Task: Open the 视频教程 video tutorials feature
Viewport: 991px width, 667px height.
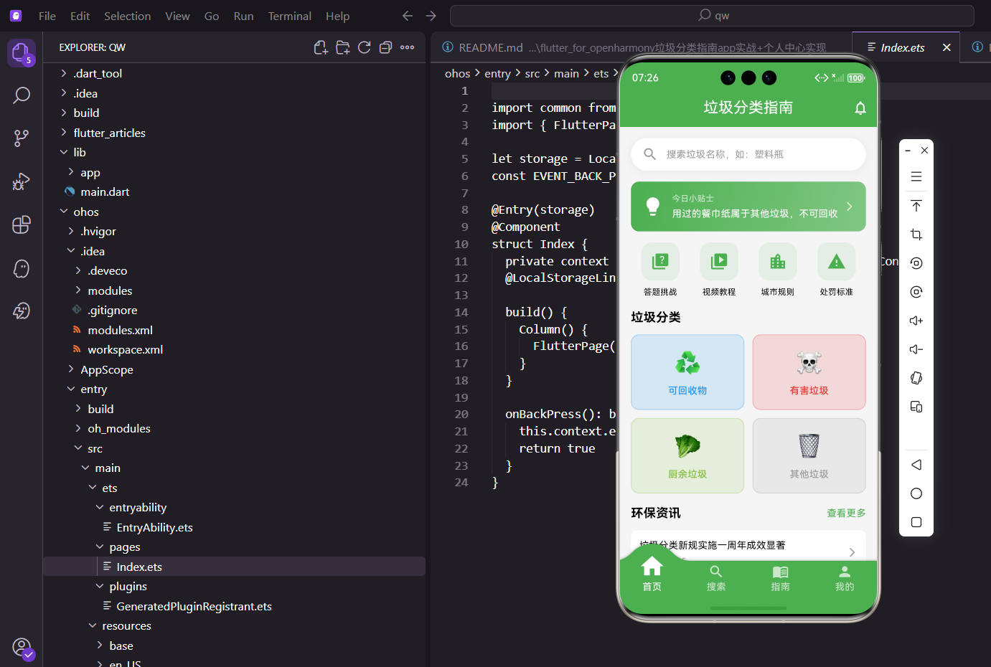Action: coord(718,261)
